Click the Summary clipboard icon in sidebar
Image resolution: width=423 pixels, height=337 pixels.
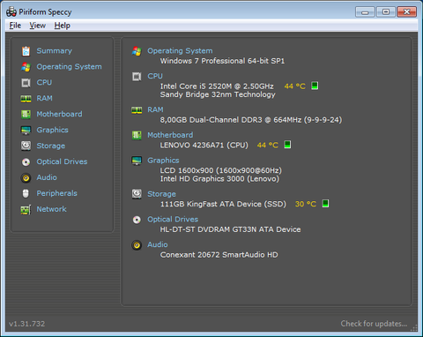26,51
